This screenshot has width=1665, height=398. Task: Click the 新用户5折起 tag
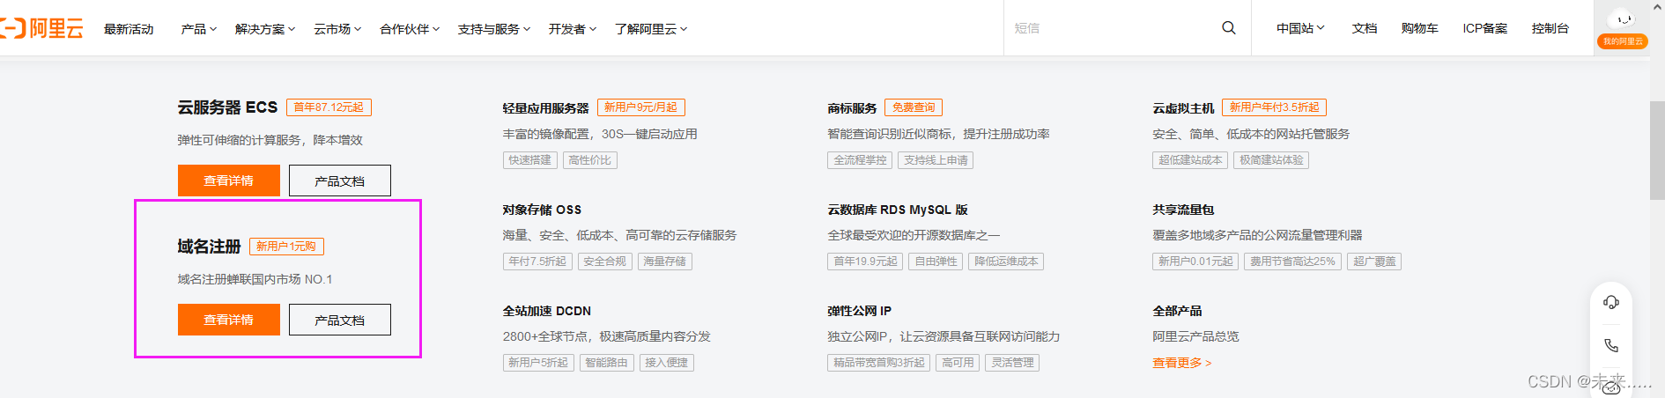(x=538, y=363)
